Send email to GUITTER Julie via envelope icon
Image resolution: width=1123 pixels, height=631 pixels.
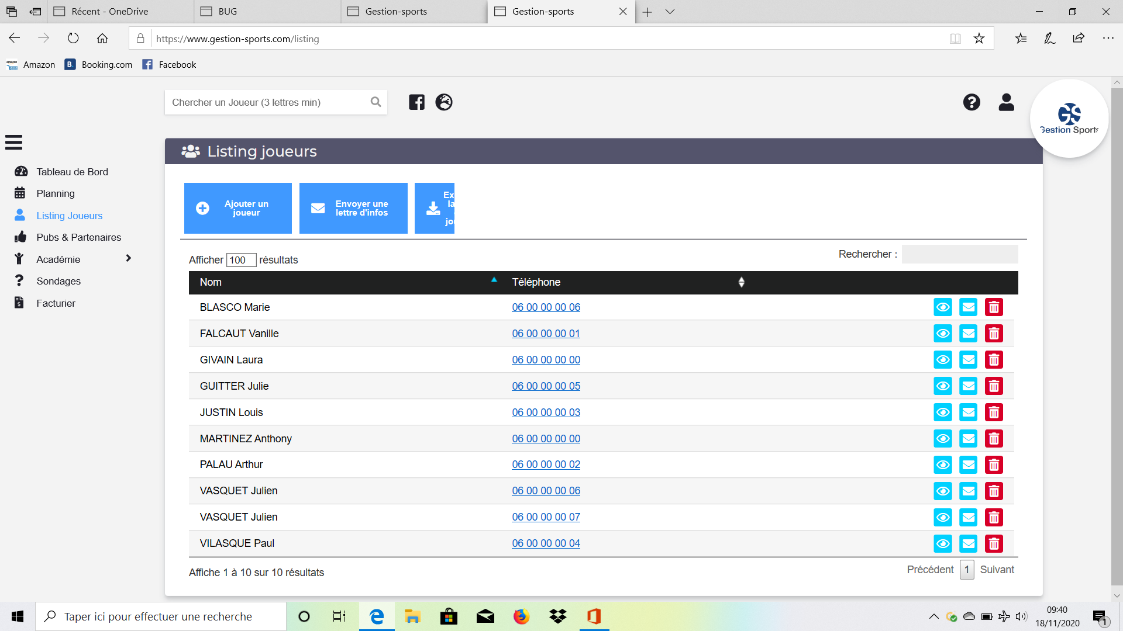coord(969,386)
